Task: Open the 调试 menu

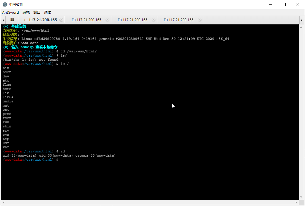Action: 48,12
